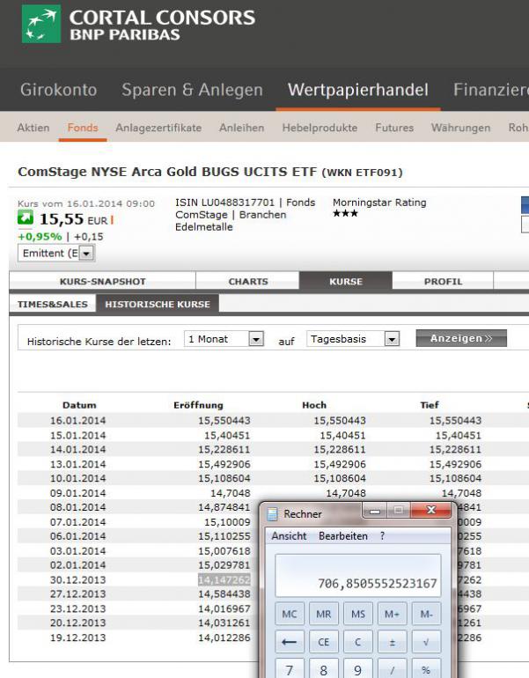Click the highlighted opening value 14,147262
The width and height of the screenshot is (529, 678).
coord(224,580)
